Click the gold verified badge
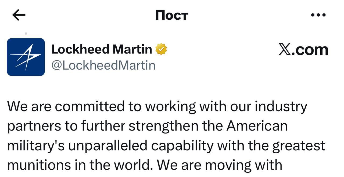The image size is (344, 177). [x=161, y=49]
